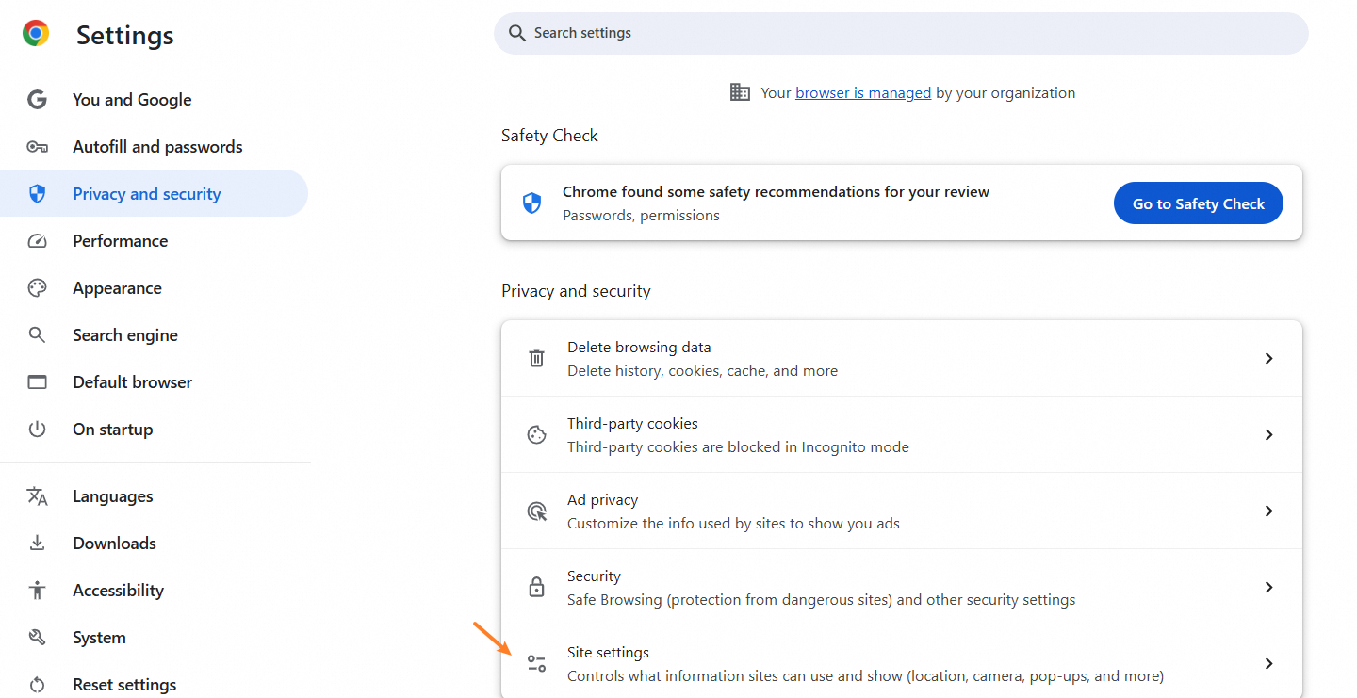
Task: Expand Delete browsing data chevron arrow
Action: 1268,359
